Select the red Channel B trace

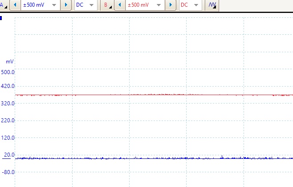tap(154, 95)
